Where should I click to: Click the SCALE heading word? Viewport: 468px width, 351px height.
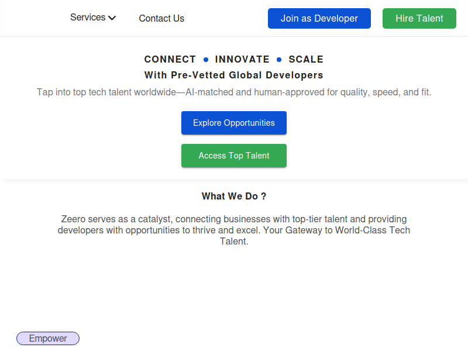click(306, 60)
